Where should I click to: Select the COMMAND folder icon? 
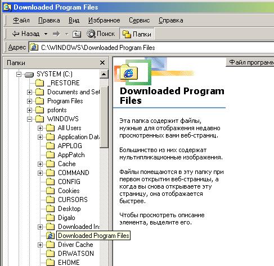tap(50, 173)
